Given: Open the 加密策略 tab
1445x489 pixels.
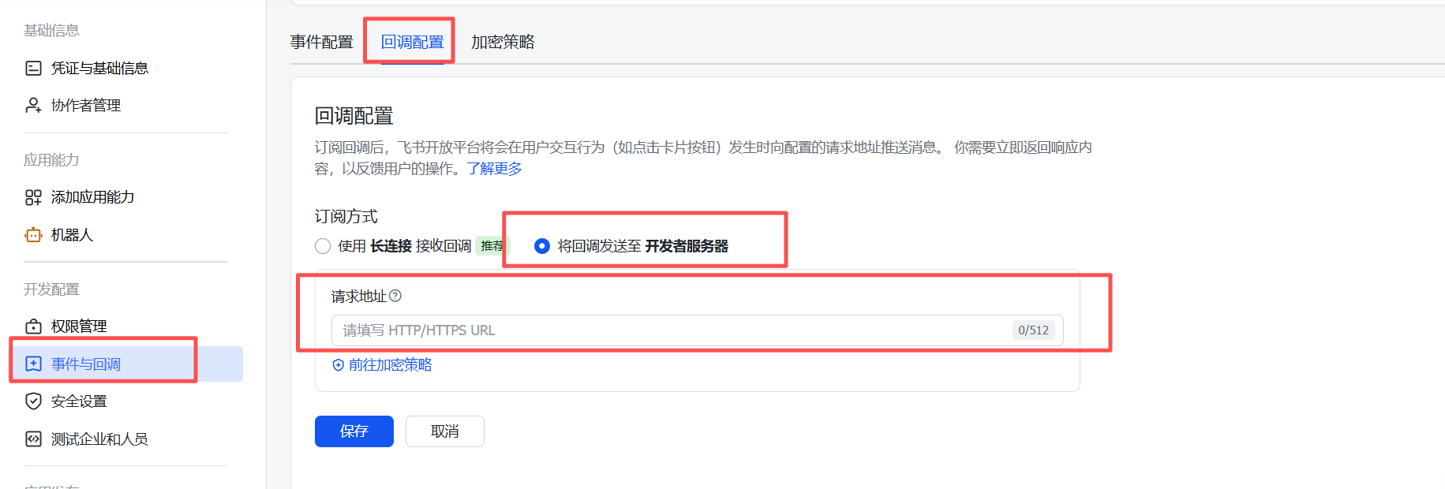Looking at the screenshot, I should click(503, 42).
